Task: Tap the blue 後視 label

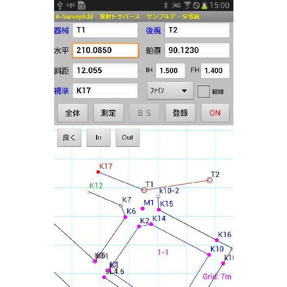Action: pyautogui.click(x=153, y=31)
